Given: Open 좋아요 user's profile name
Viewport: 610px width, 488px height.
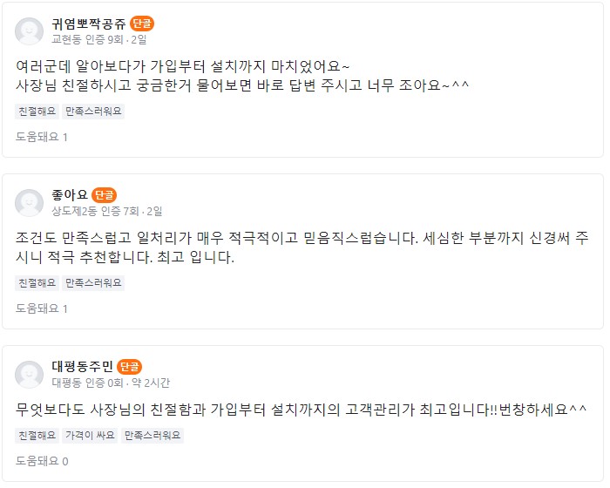Looking at the screenshot, I should 70,195.
